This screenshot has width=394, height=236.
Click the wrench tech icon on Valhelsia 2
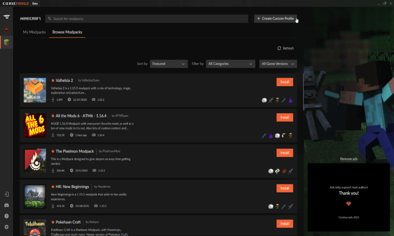pos(284,101)
